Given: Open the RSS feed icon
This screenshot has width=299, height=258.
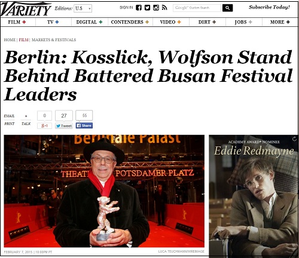Looking at the screenshot, I should point(164,8).
